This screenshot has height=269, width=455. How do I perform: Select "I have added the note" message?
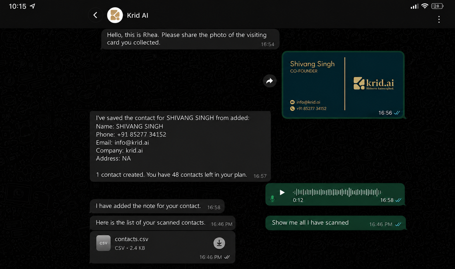[x=157, y=206]
